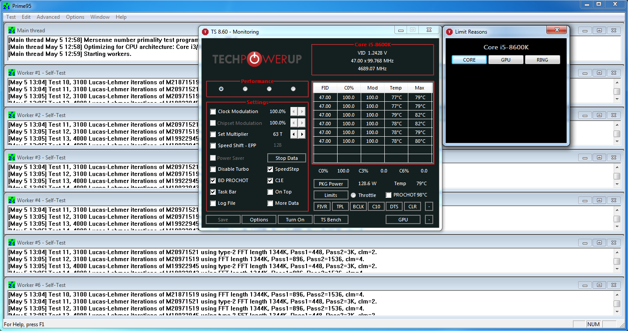The width and height of the screenshot is (628, 331).
Task: Click scroll up arrow in Worker #6 window
Action: [x=617, y=294]
